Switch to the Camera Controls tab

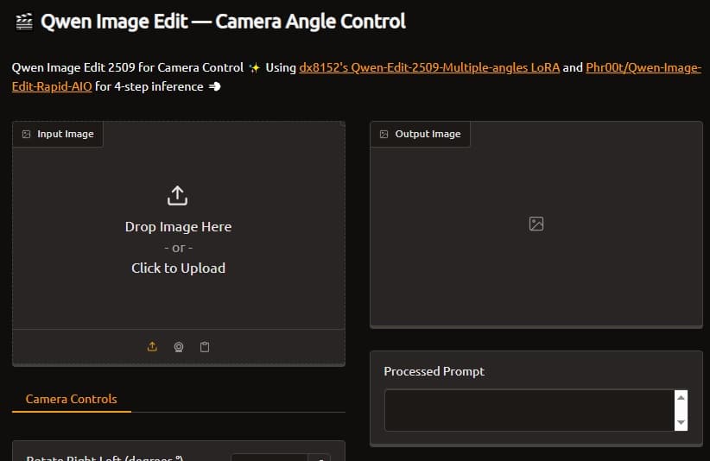click(72, 399)
